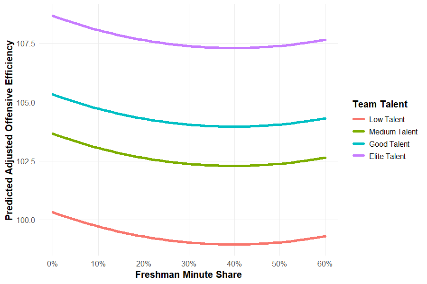The height and width of the screenshot is (284, 427).
Task: Click the 60% x-axis tick label
Action: tap(325, 263)
